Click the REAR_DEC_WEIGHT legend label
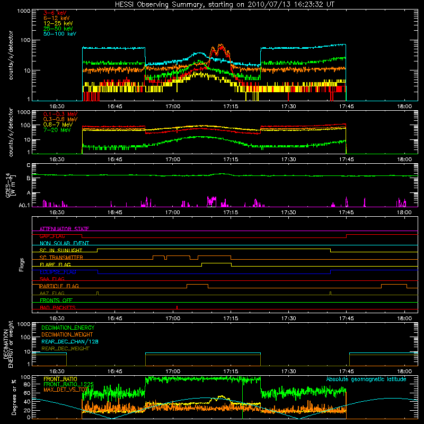The width and height of the screenshot is (424, 424). [x=65, y=349]
